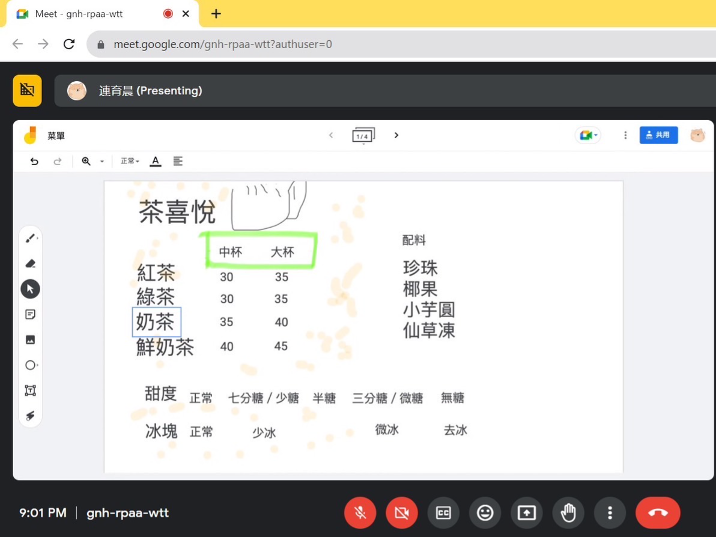Choose the Circle shape tool
The width and height of the screenshot is (716, 537).
[31, 365]
